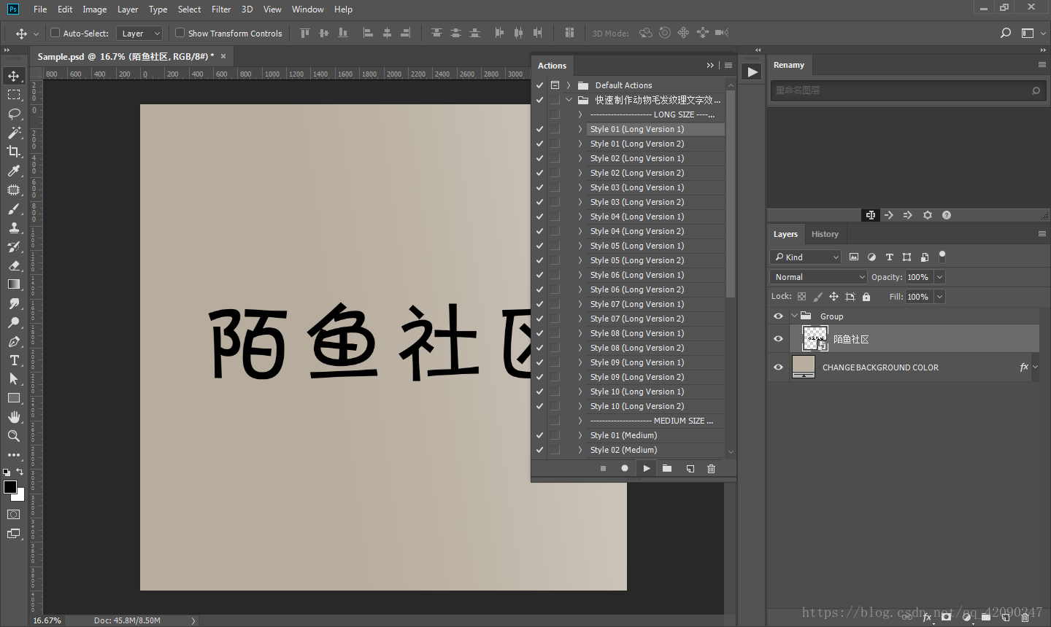Toggle checkmark for Style 01 (Long Version 1)

539,129
